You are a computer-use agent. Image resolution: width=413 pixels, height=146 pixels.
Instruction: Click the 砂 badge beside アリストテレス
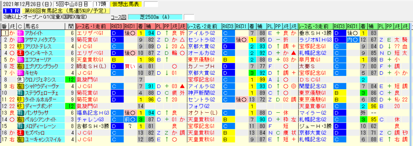pyautogui.click(x=20, y=46)
